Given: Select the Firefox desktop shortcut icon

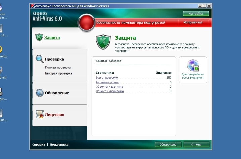Looking at the screenshot, I should tap(1, 50).
